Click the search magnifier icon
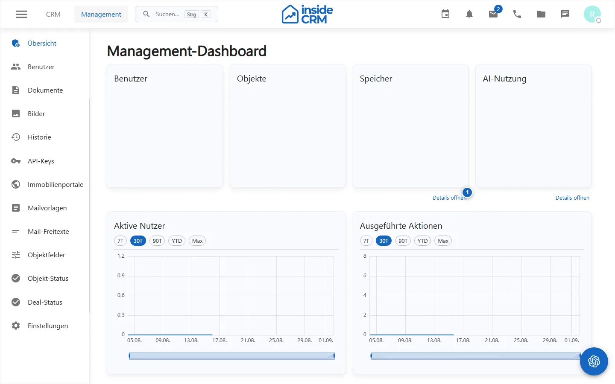Image resolution: width=615 pixels, height=384 pixels. click(146, 14)
